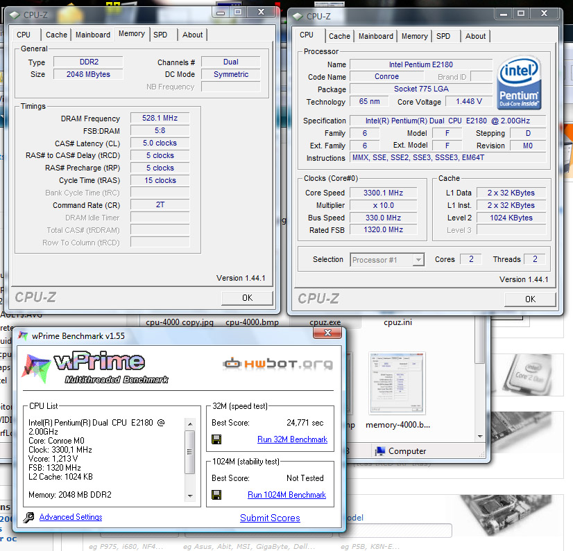Click the Instructions field listing MMX, SSE
This screenshot has height=551, width=573.
[448, 157]
